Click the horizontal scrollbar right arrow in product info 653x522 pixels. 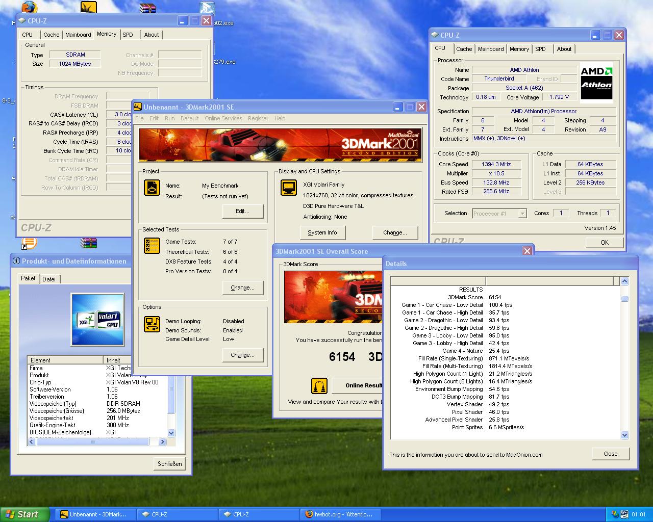pos(163,442)
